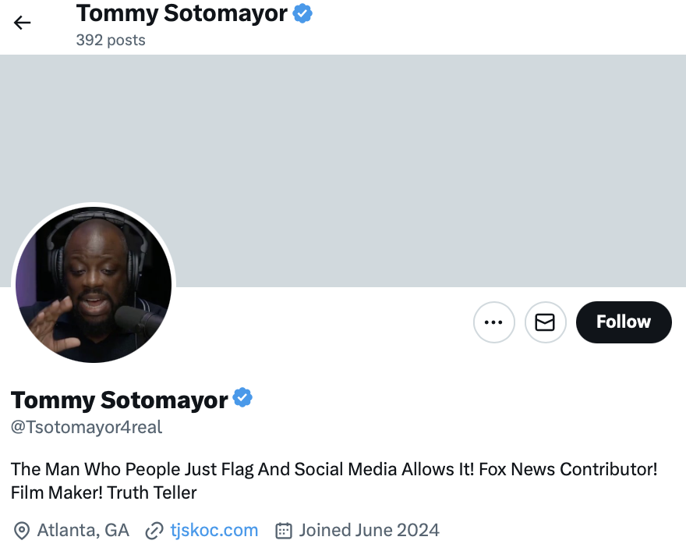Screen dimensions: 686x551
Task: Follow Tommy Sotomayor
Action: coord(624,322)
